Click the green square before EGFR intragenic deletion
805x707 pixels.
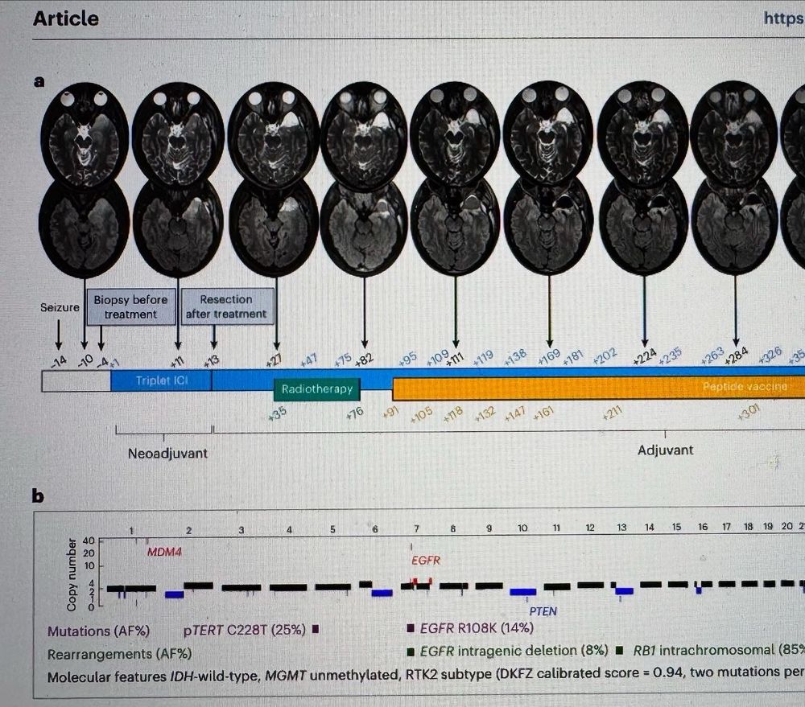[x=411, y=652]
